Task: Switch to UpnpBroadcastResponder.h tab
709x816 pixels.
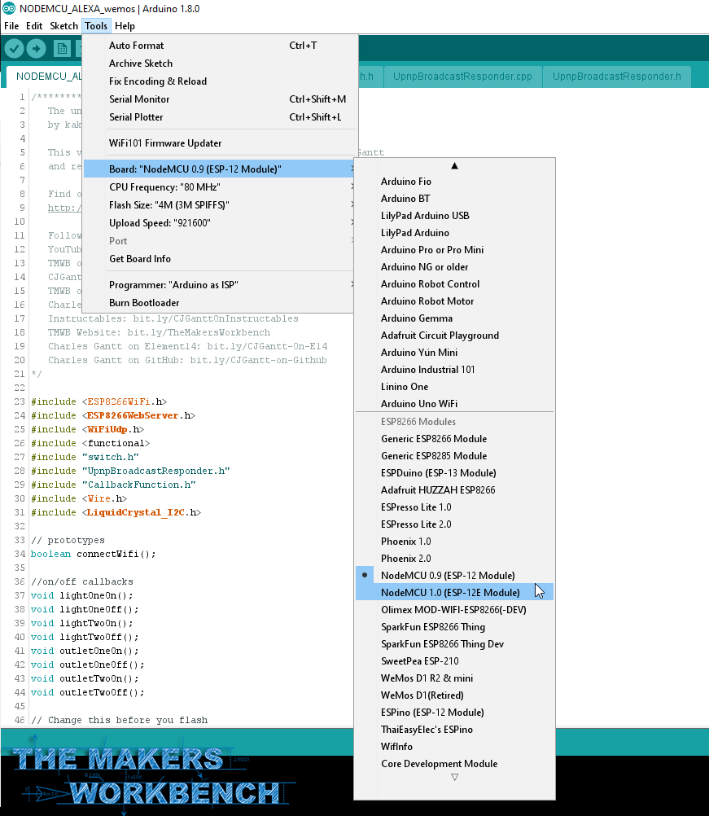Action: click(616, 77)
